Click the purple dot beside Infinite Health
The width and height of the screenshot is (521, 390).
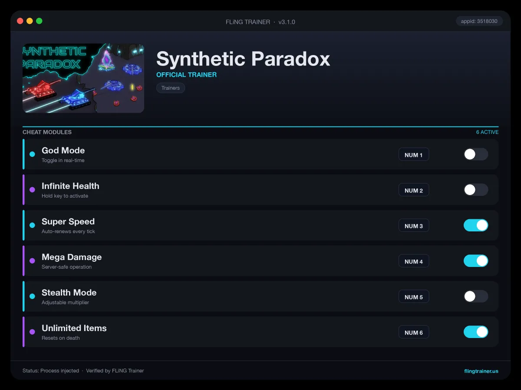[x=32, y=190]
